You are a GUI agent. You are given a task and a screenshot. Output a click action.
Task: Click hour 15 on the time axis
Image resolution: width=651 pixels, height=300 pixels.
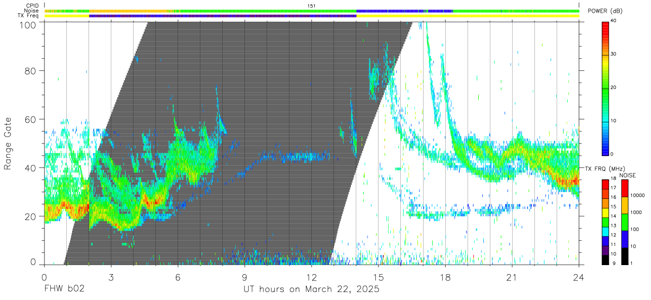pos(378,277)
